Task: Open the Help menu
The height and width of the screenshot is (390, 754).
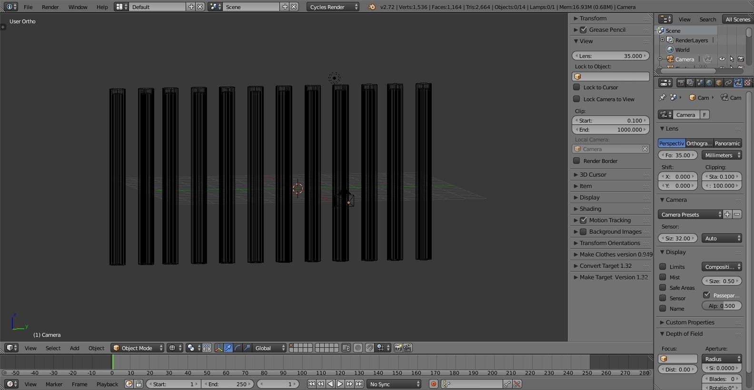Action: [102, 7]
